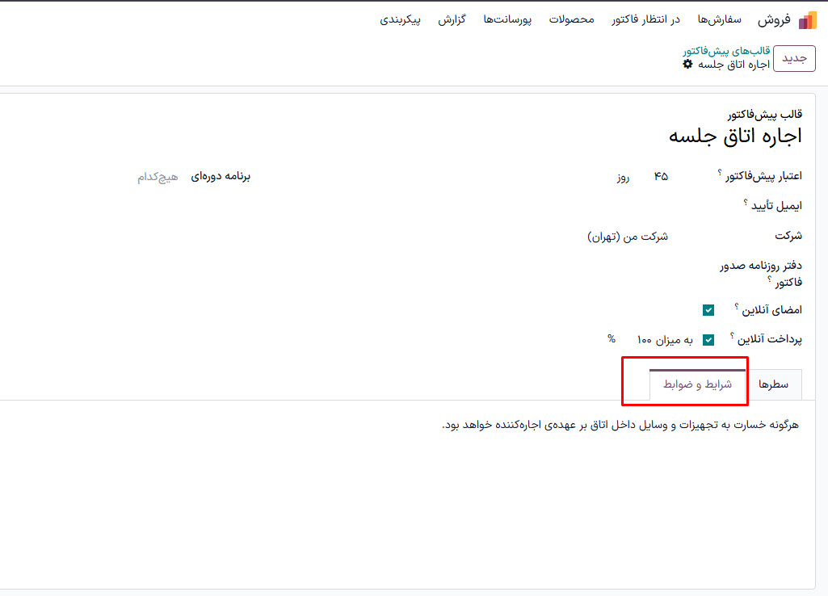Open the فروش app menu

pyautogui.click(x=774, y=20)
